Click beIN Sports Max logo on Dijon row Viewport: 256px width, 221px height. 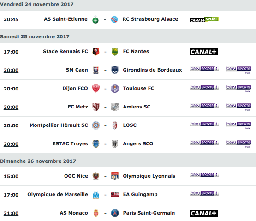238,88
